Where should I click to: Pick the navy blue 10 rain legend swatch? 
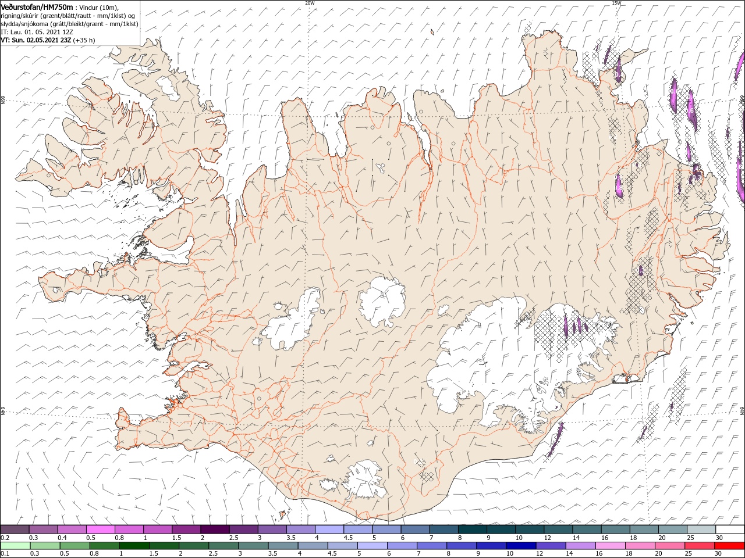pos(520,546)
